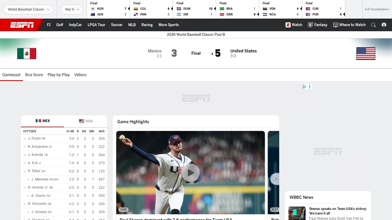The height and width of the screenshot is (220, 392).
Task: Expand J. Duran hitter row
Action: click(25, 139)
